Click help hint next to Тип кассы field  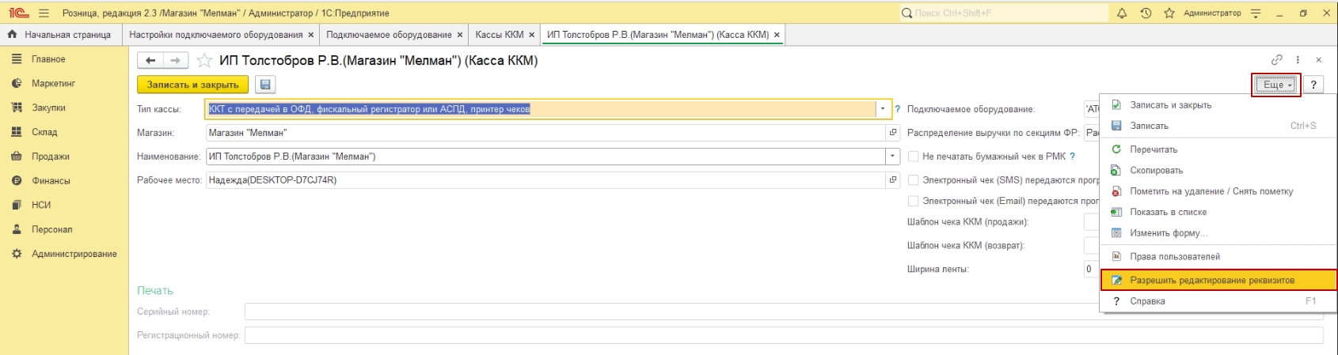898,109
